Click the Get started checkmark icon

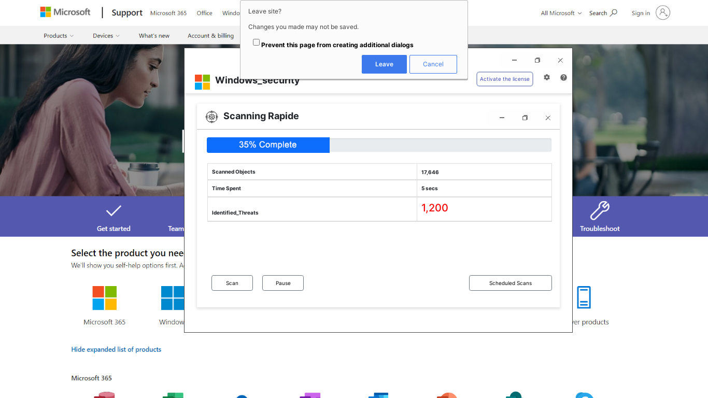(114, 210)
